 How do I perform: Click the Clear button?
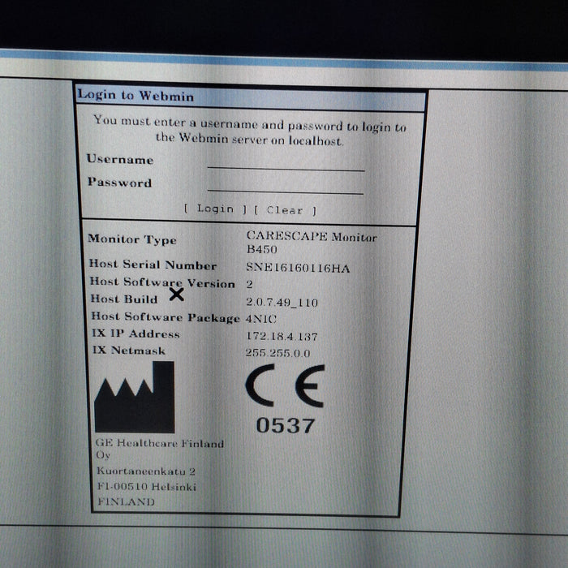[x=285, y=209]
